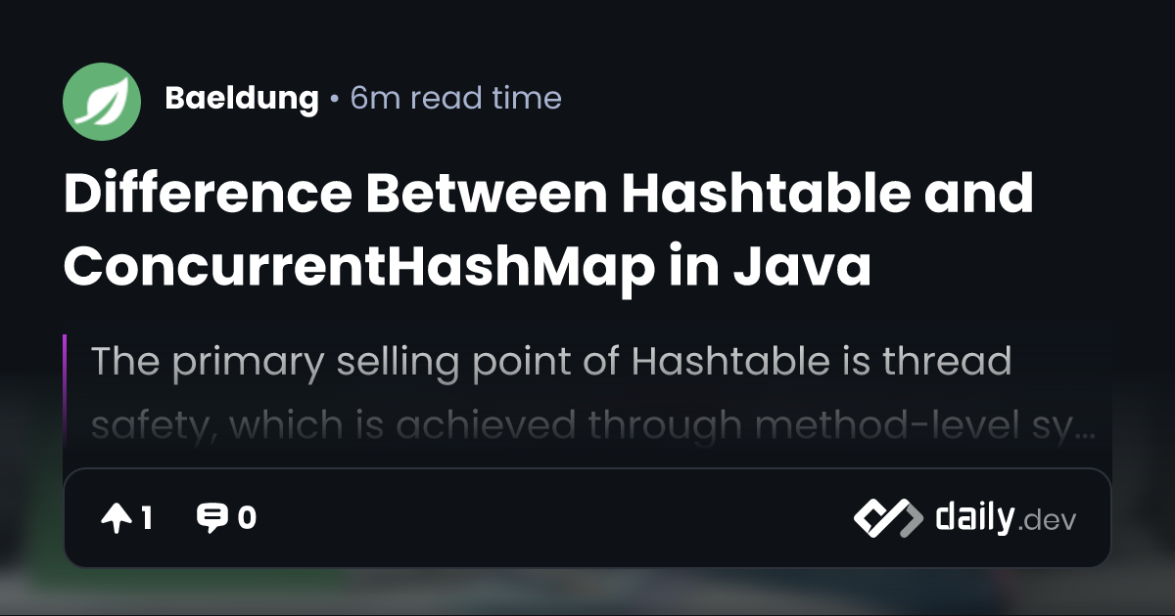The height and width of the screenshot is (616, 1175).
Task: Open comments via the speech bubble icon
Action: (x=211, y=518)
